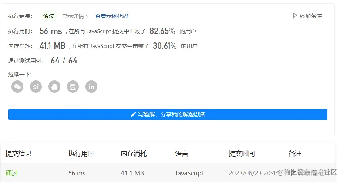Click 写题解，分享我的解题思路 blue button
This screenshot has height=182, width=343.
[x=168, y=114]
